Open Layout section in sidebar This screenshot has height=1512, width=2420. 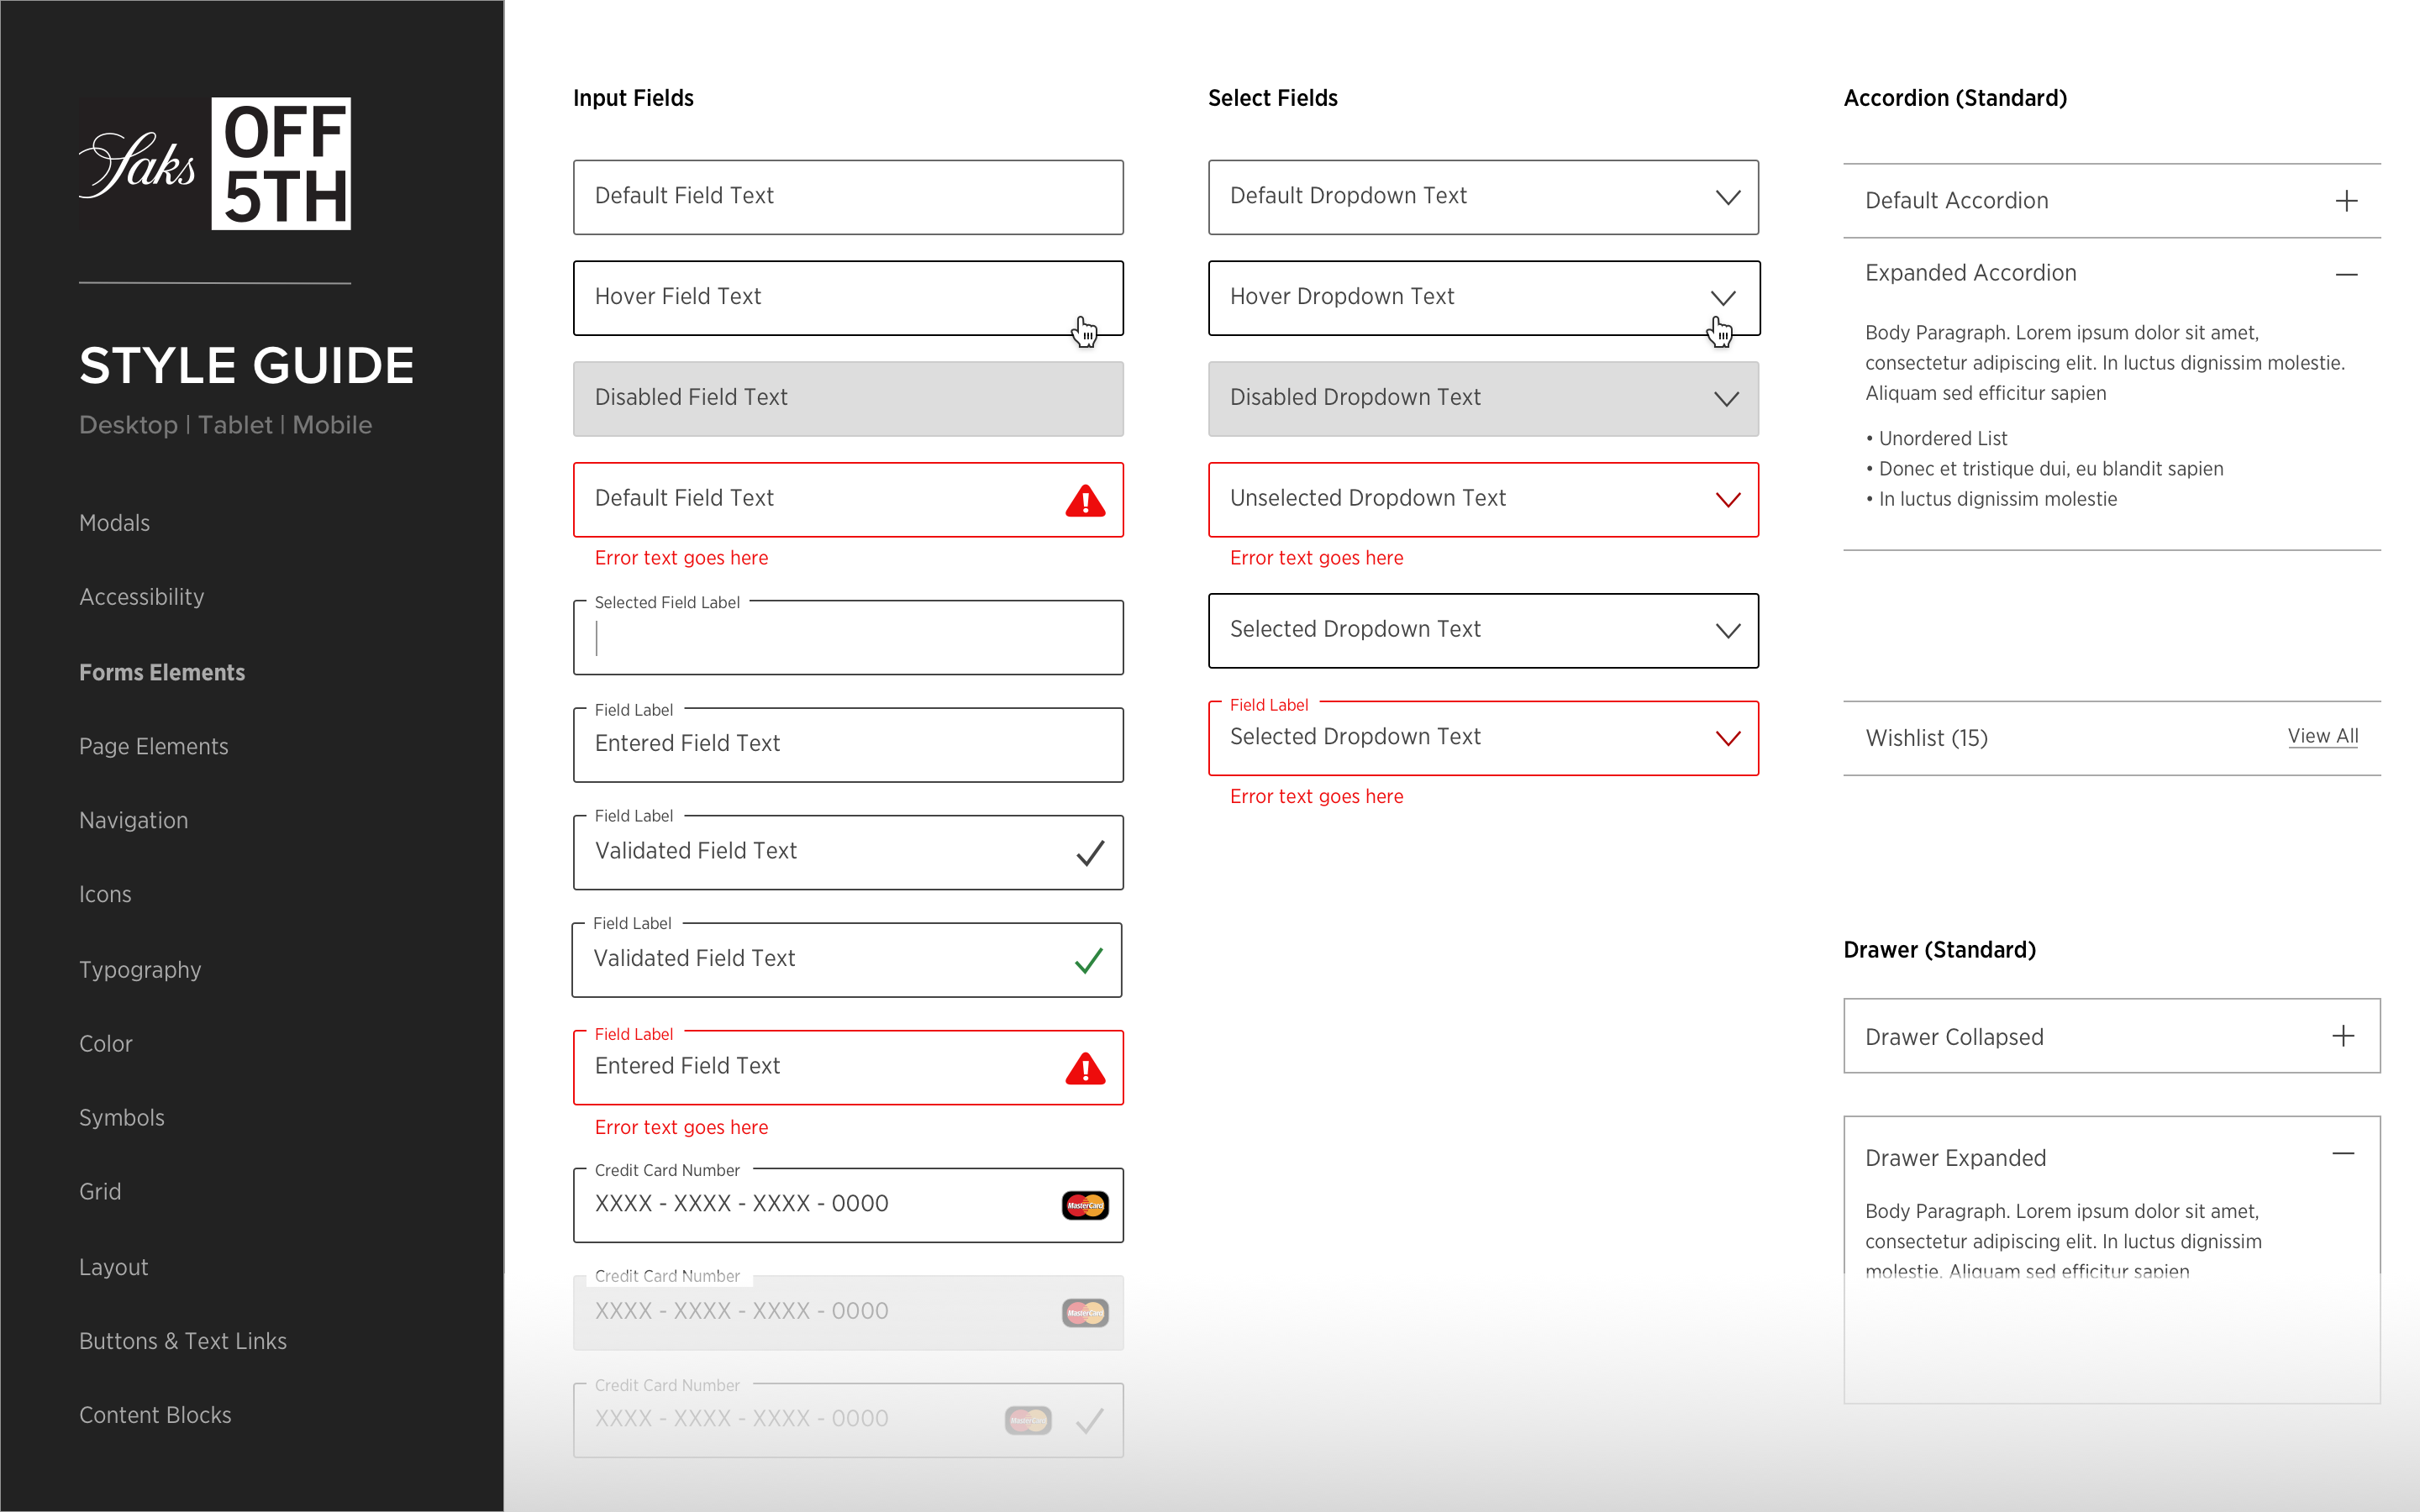click(114, 1267)
